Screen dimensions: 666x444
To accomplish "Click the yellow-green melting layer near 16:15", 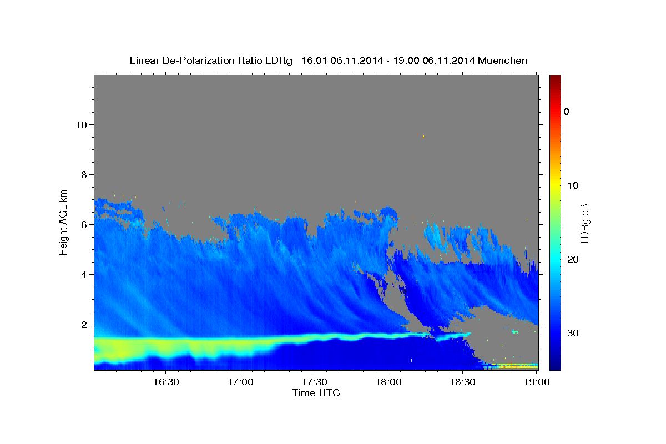I will pyautogui.click(x=129, y=350).
